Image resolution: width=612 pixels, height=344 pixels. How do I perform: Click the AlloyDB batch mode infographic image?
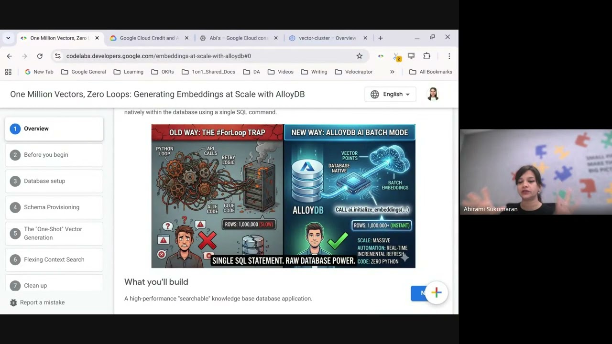point(283,196)
